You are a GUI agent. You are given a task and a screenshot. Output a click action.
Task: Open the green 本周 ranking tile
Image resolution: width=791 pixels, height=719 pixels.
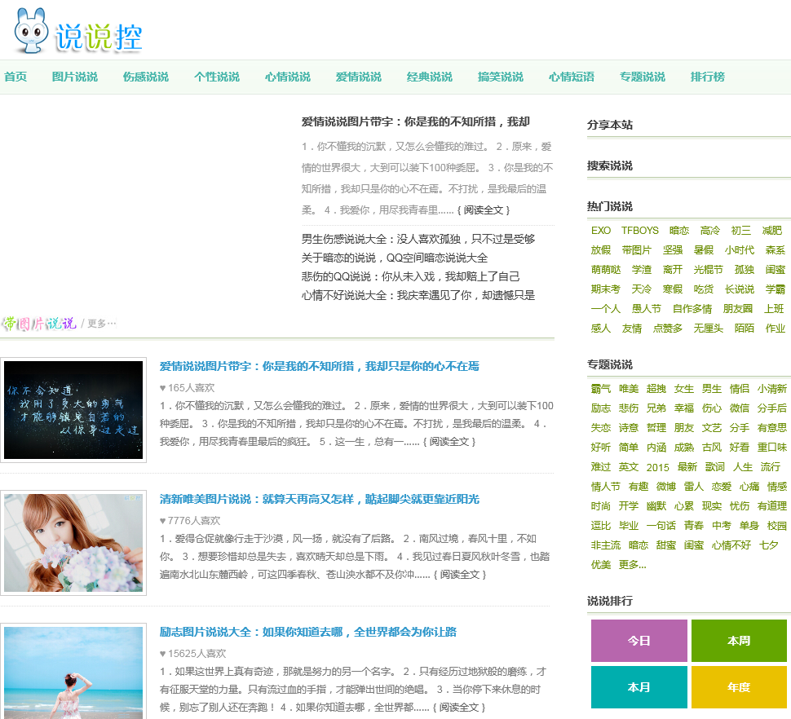[x=739, y=641]
